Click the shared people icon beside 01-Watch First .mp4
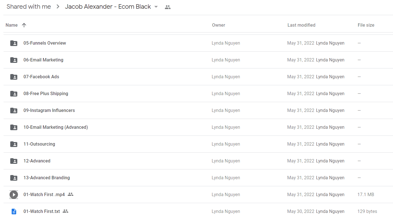393x216 pixels. point(71,194)
